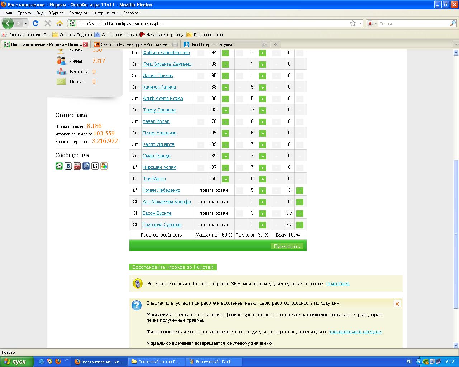This screenshot has height=367, width=459.
Task: Open the Закладки menu
Action: click(x=78, y=13)
